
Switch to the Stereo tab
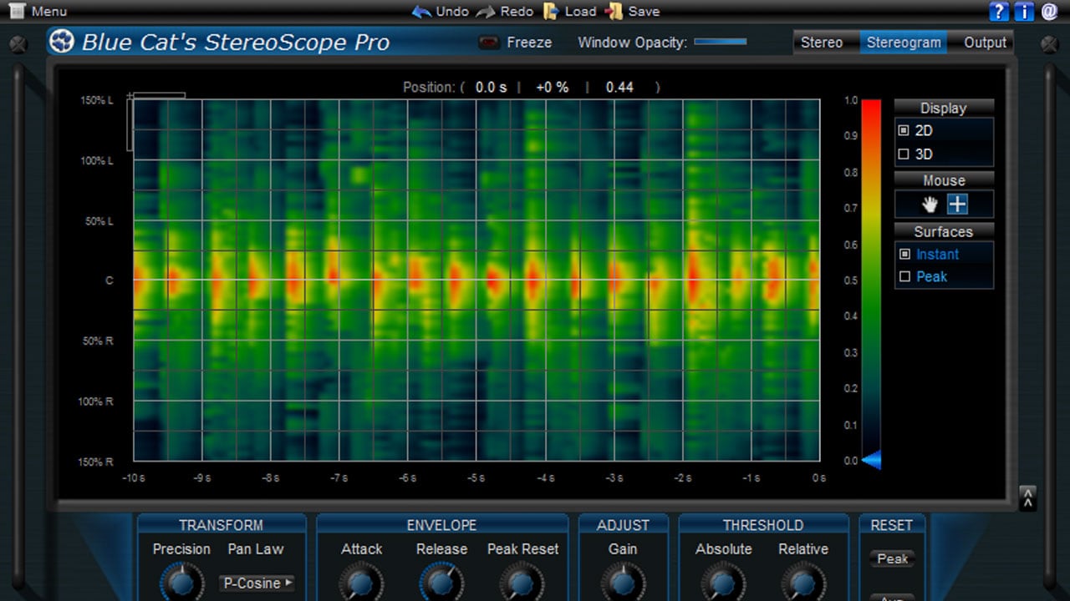click(x=822, y=43)
